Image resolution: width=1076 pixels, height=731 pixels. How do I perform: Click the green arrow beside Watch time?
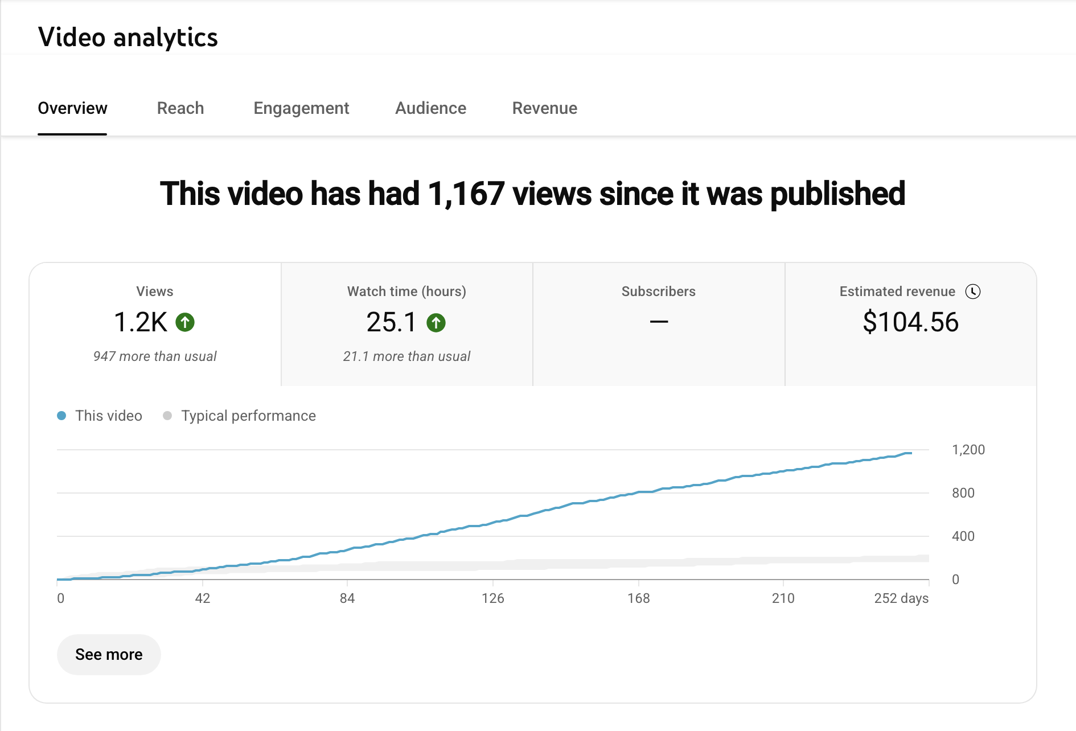[436, 322]
